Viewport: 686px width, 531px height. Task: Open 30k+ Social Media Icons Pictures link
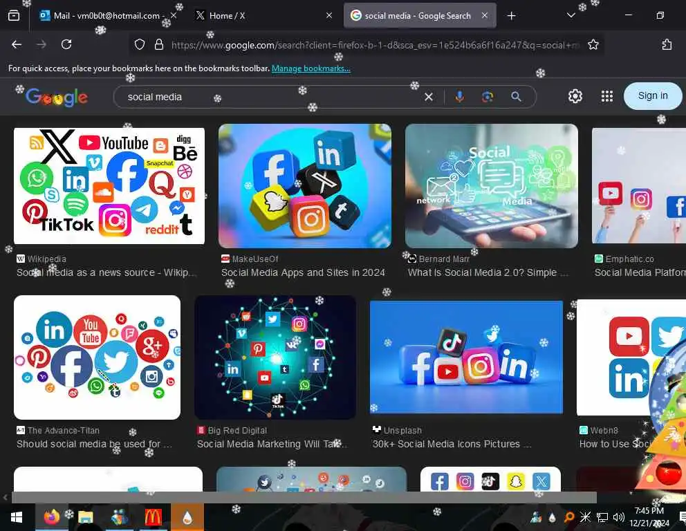tap(452, 444)
